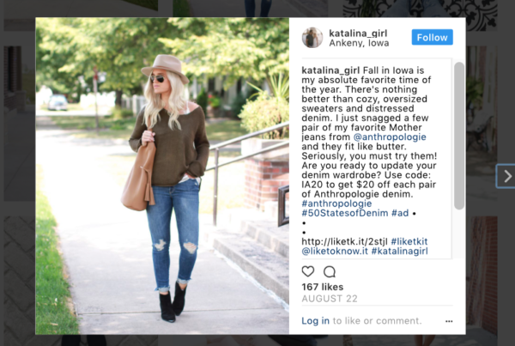This screenshot has width=515, height=346.
Task: Open the @anthropologie mention link
Action: tap(390, 137)
